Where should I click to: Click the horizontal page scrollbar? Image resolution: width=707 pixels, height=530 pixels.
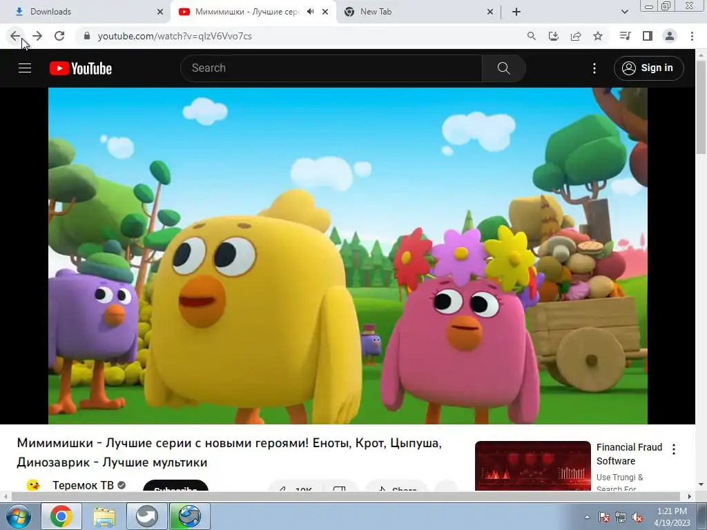(x=345, y=496)
